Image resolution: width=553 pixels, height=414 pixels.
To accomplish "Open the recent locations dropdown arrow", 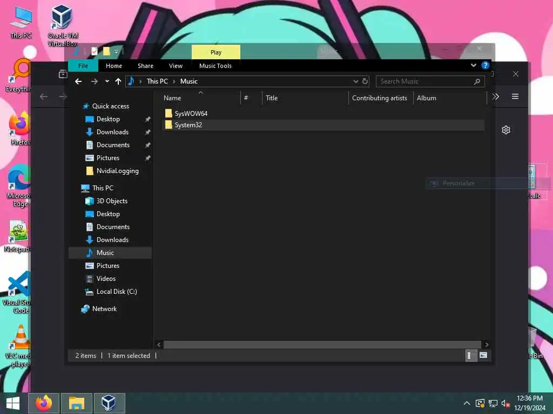I will coord(107,81).
